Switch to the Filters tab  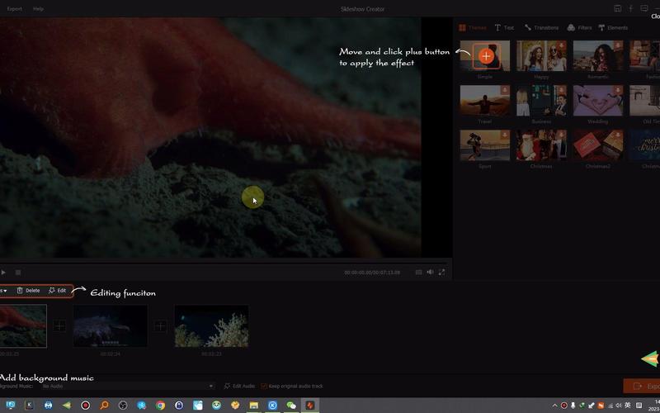580,28
